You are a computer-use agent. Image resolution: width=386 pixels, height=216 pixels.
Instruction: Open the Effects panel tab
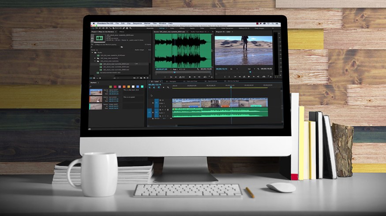[122, 32]
